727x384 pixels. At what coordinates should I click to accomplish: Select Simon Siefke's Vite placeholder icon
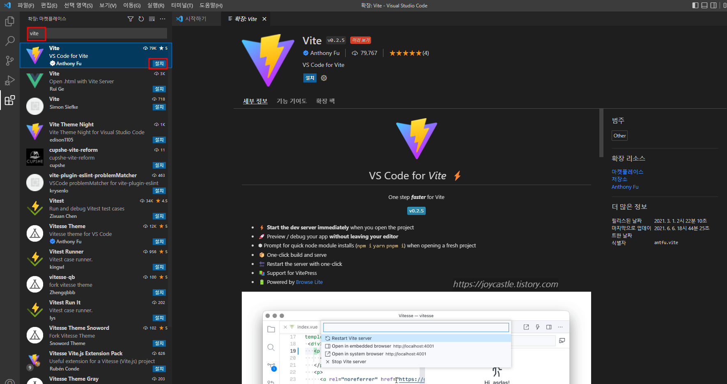35,106
